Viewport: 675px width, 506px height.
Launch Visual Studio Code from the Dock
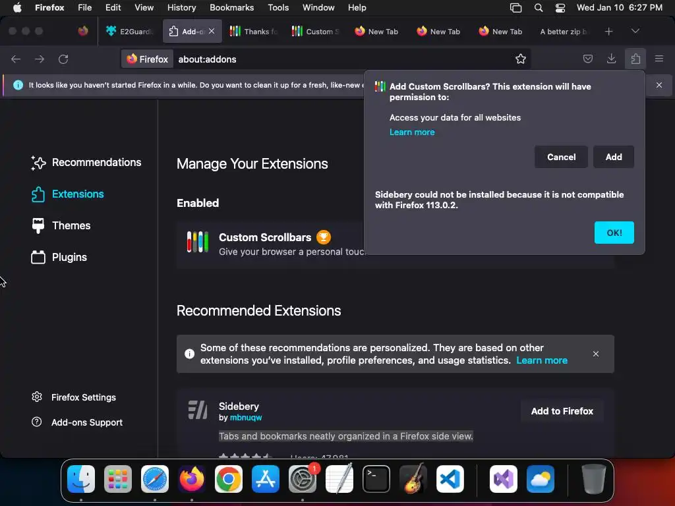450,479
